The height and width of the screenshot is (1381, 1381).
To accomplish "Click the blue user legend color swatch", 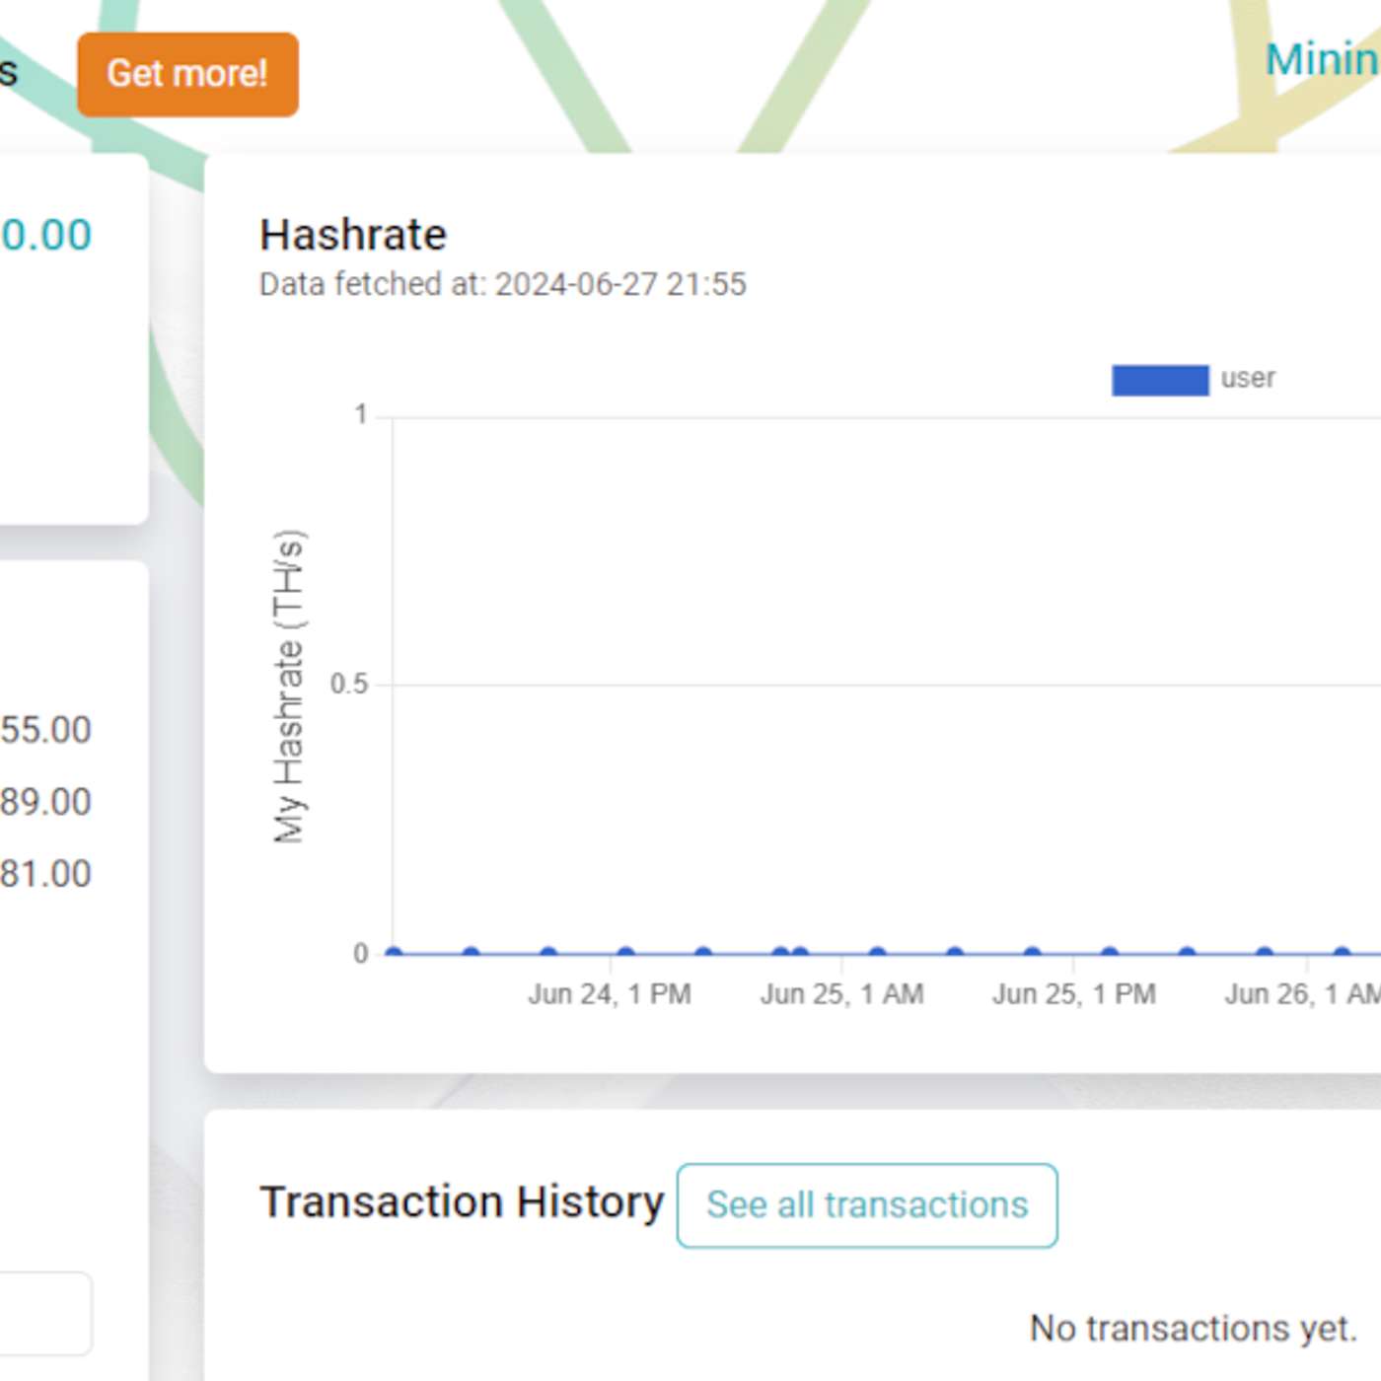I will [x=1159, y=380].
